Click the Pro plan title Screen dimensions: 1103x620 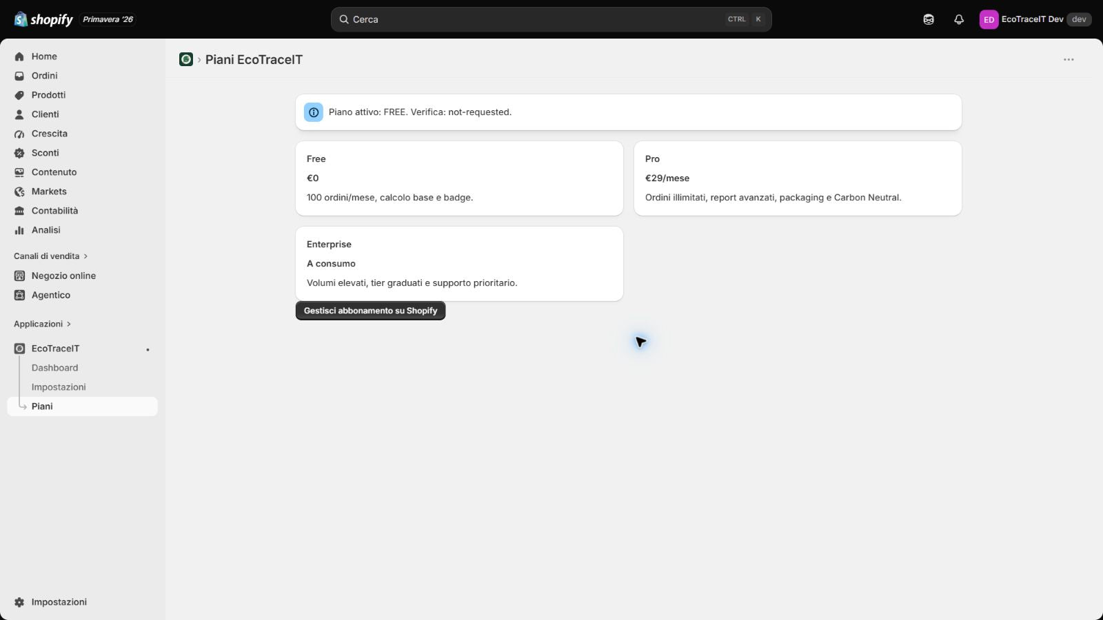(x=652, y=159)
